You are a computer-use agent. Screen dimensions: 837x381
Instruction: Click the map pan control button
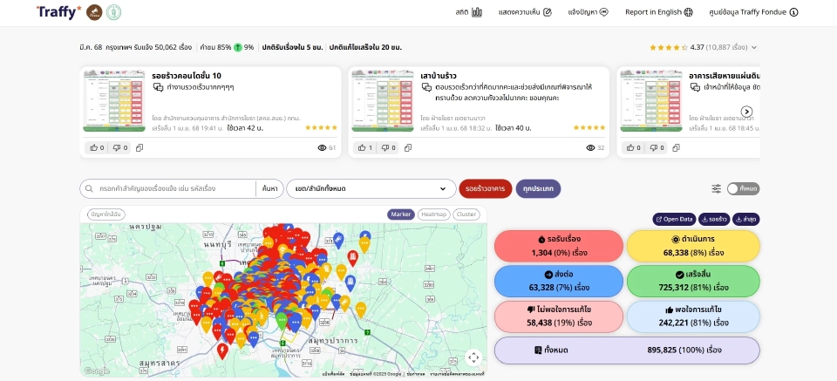pyautogui.click(x=473, y=357)
